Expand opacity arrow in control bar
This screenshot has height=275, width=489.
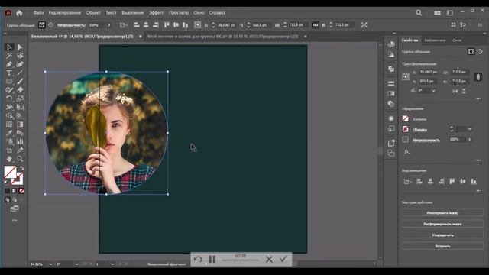(108, 25)
